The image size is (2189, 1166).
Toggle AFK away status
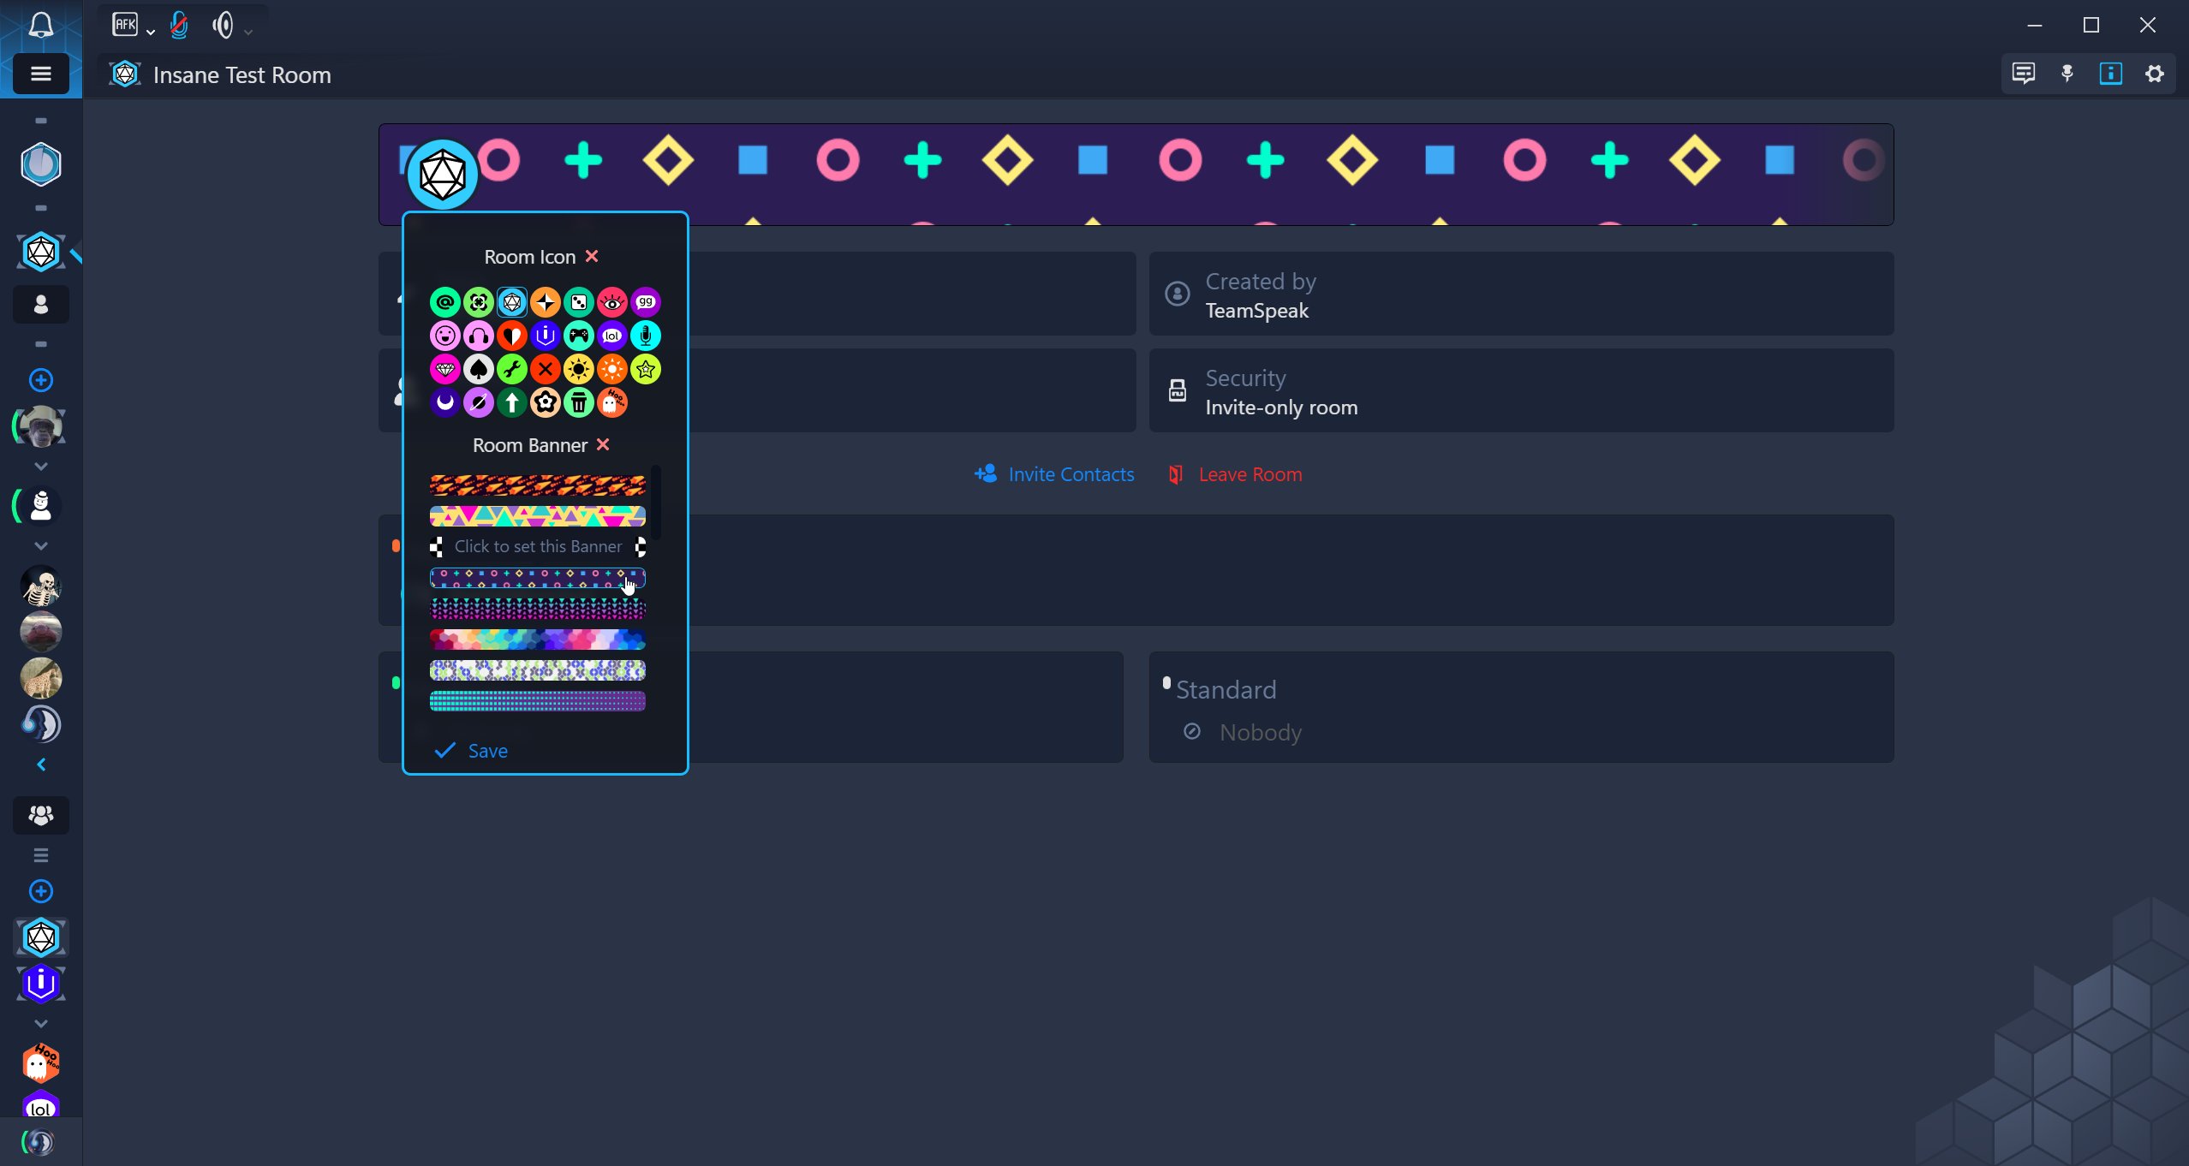(x=125, y=25)
